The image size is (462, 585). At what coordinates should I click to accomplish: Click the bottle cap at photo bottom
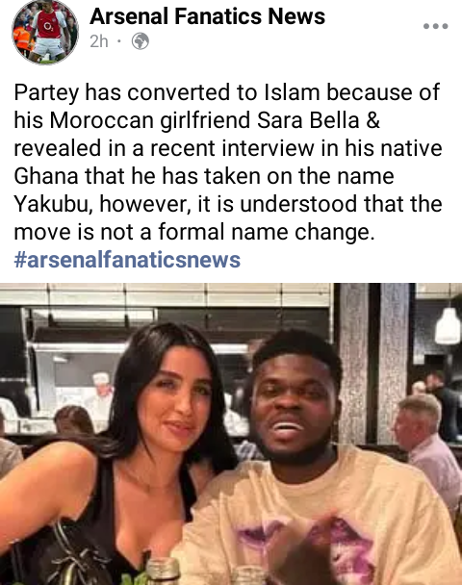tap(163, 570)
